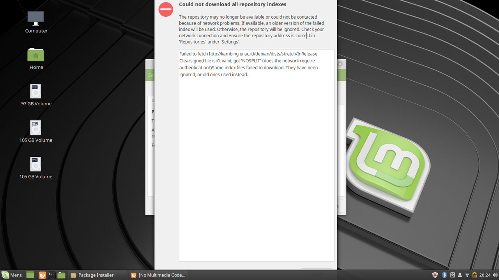This screenshot has height=280, width=499.
Task: Click the volume speaker tray icon
Action: pos(495,275)
